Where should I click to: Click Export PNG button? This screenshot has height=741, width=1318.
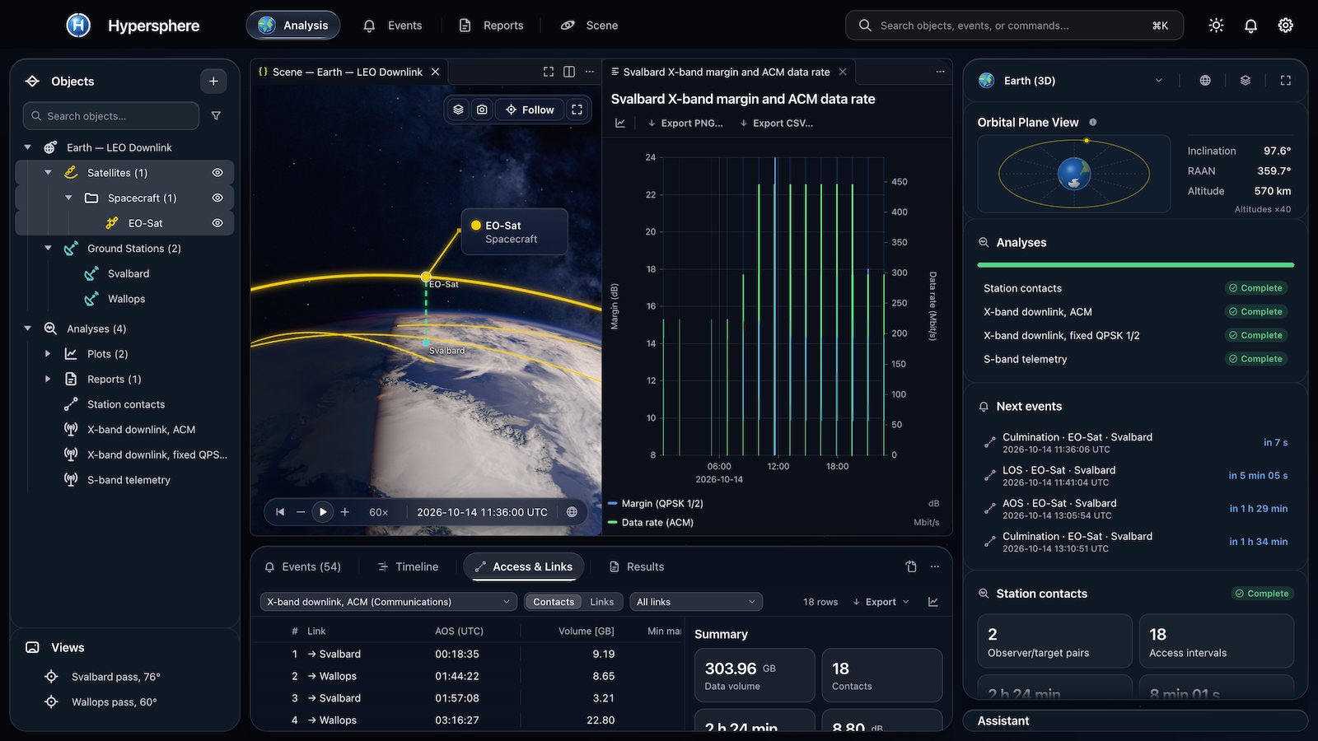(x=685, y=123)
